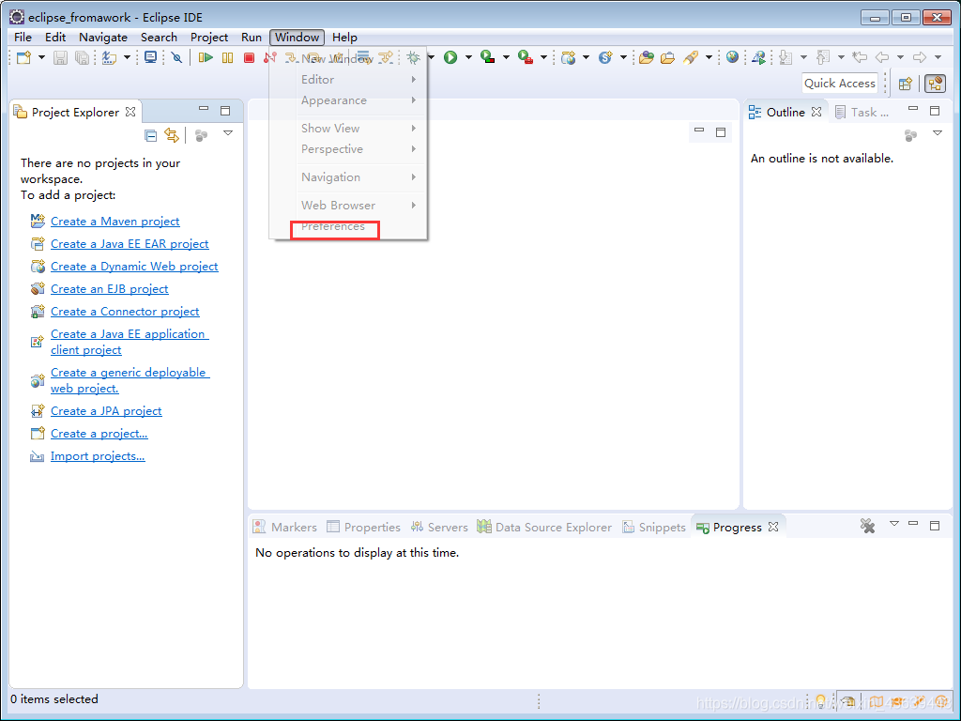Open the New wizard dropdown arrow
This screenshot has height=721, width=961.
[x=41, y=57]
